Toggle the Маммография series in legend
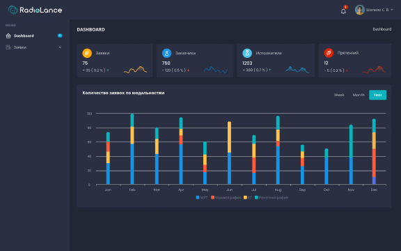Image resolution: width=401 pixels, height=251 pixels. point(226,197)
